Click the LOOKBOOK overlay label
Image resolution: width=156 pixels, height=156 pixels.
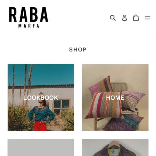coord(41,98)
